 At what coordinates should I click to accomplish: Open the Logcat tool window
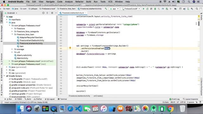[x=50, y=99]
